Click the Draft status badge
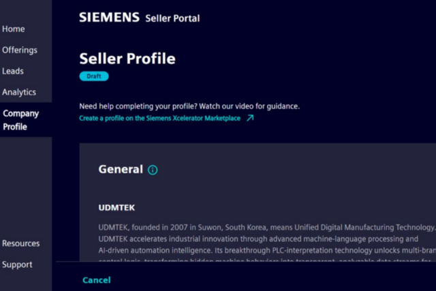 94,76
